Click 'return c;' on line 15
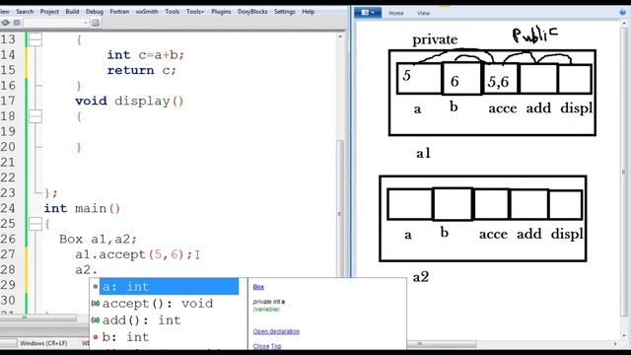631x355 pixels. pyautogui.click(x=141, y=70)
